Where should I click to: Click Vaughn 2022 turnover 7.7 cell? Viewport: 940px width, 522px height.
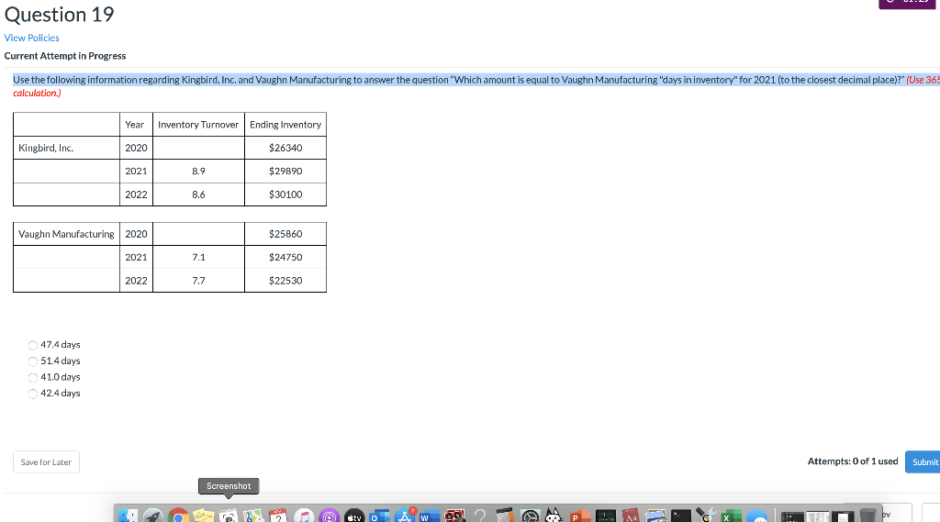tap(198, 281)
